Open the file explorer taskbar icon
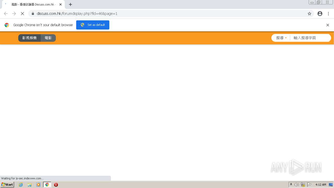The image size is (334, 188). click(29, 185)
